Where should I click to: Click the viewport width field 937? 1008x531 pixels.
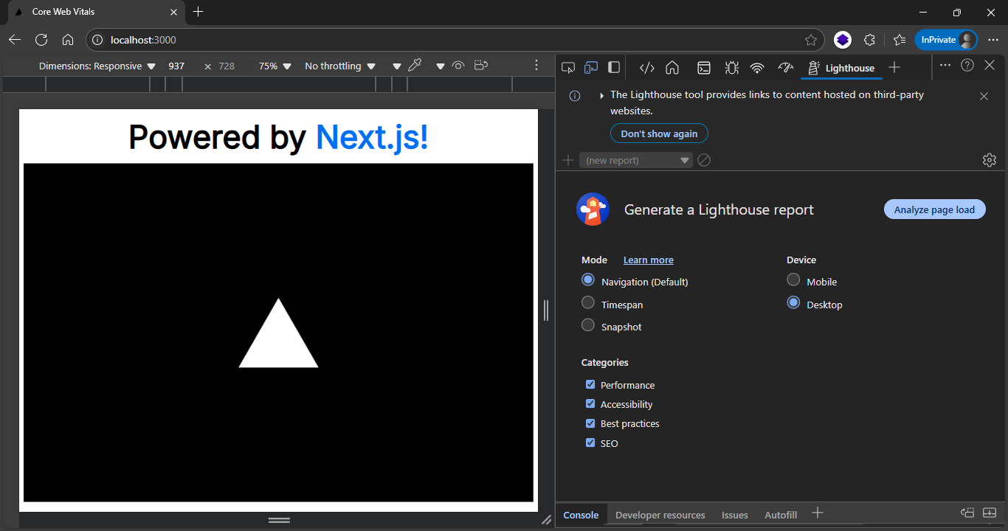pos(176,66)
